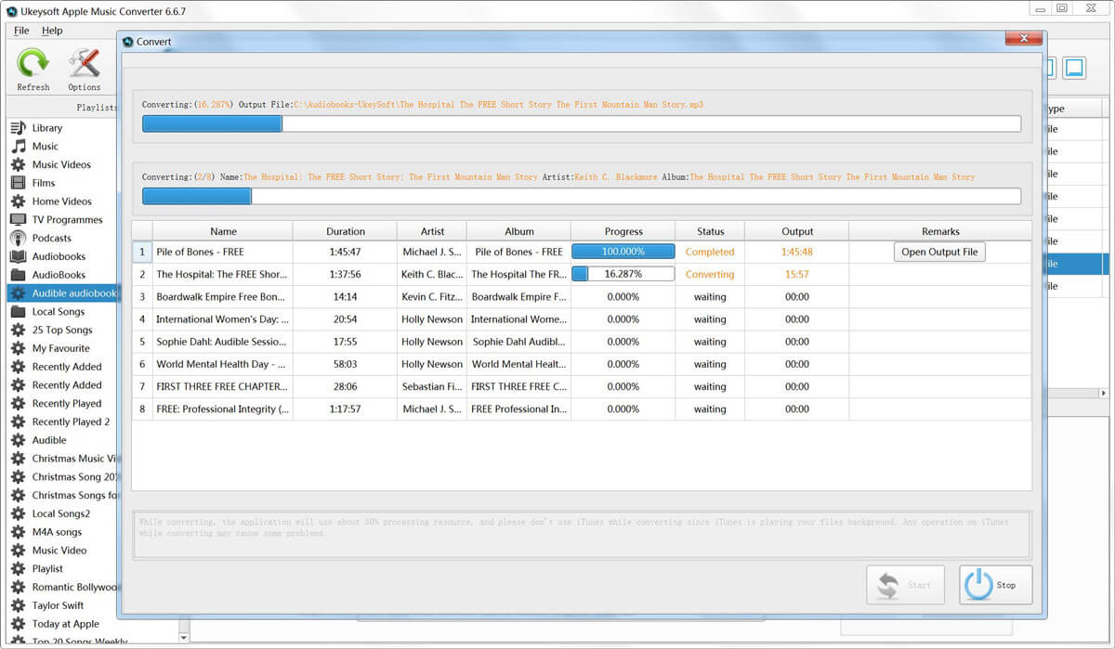Image resolution: width=1115 pixels, height=649 pixels.
Task: Click the 16.287% progress bar in row 2
Action: [623, 274]
